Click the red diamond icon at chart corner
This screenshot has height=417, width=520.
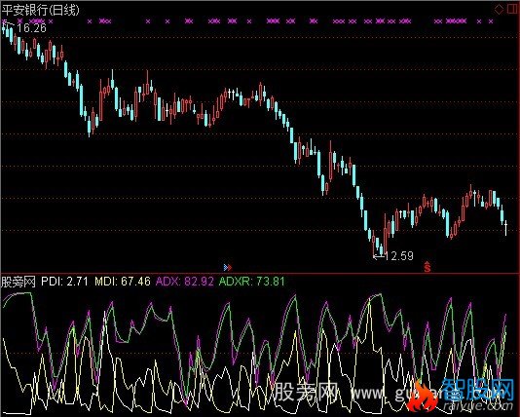(500, 9)
